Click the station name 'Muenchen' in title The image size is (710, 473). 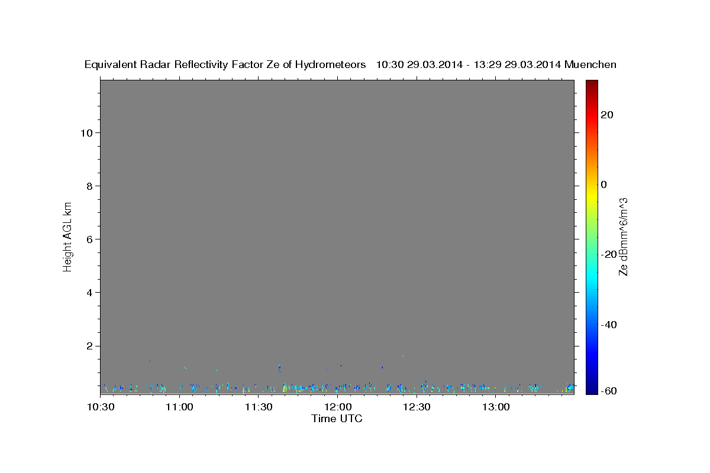tap(590, 64)
